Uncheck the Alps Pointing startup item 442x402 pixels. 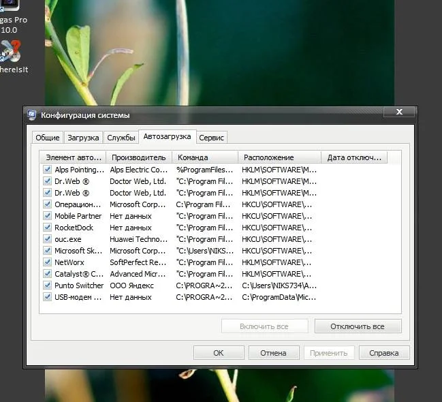[x=47, y=170]
